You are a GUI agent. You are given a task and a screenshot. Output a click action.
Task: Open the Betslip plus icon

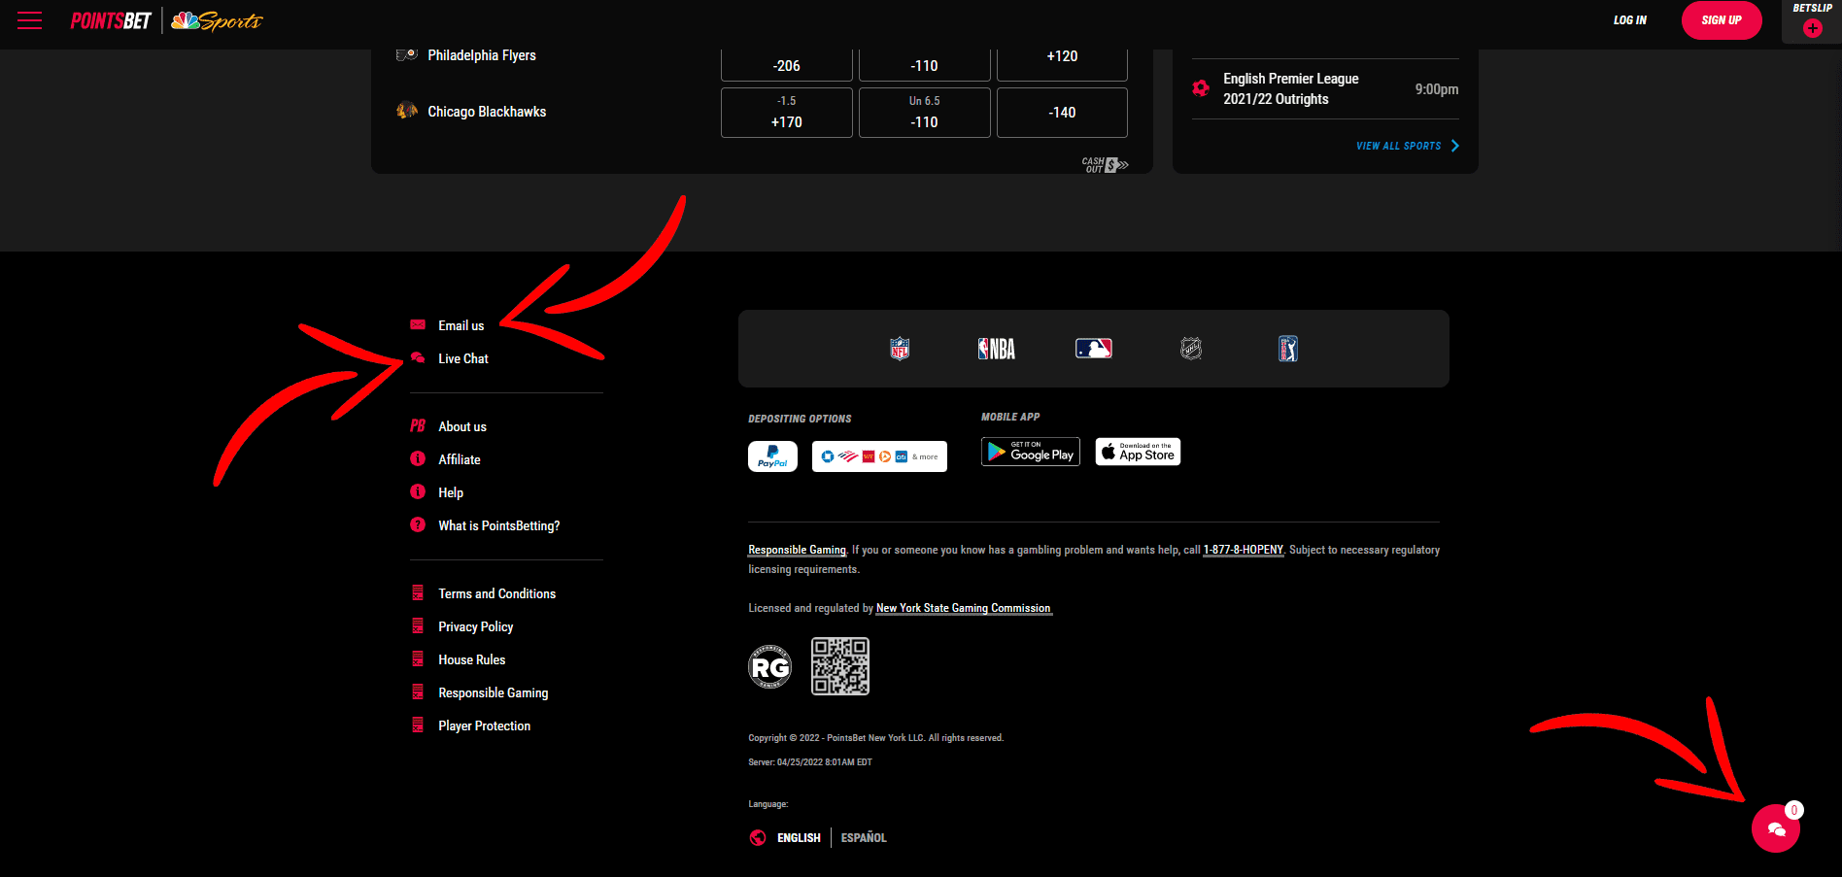[x=1812, y=28]
